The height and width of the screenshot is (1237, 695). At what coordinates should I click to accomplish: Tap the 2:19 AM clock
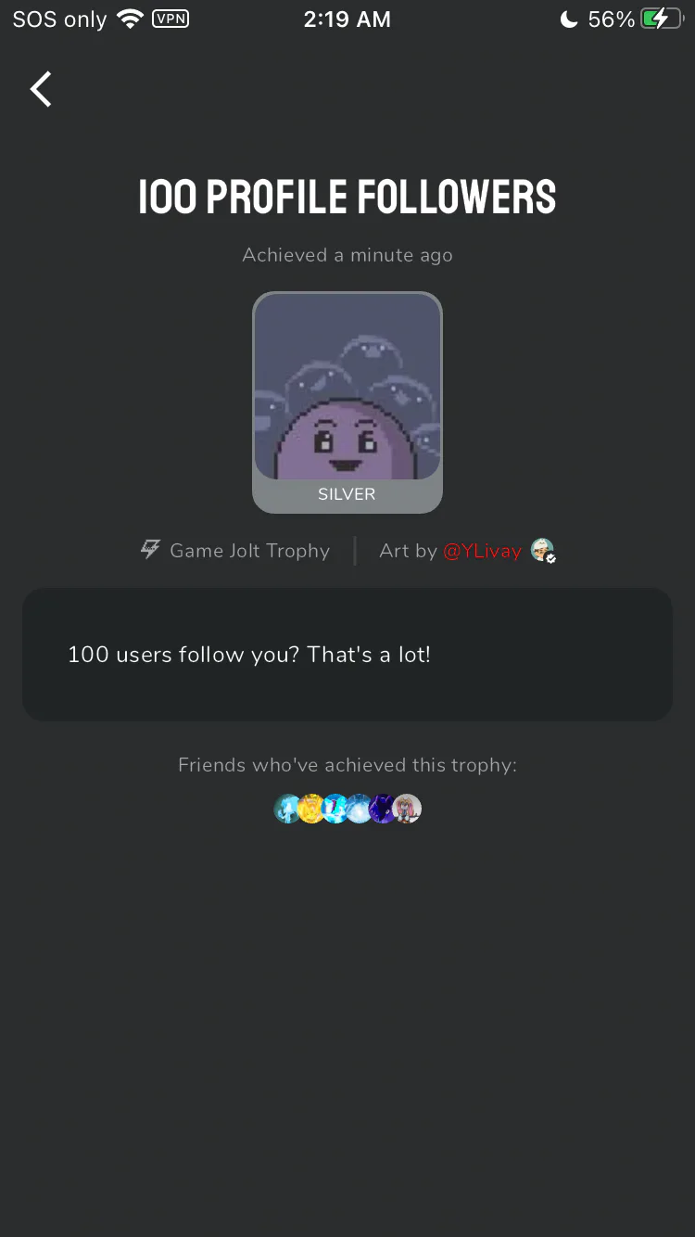click(347, 19)
